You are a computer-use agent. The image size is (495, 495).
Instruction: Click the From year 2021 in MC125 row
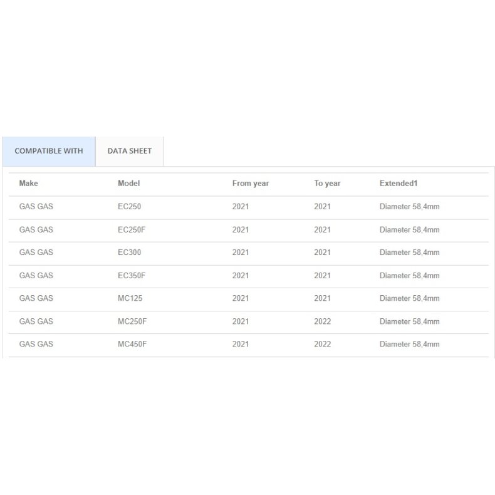(x=241, y=298)
